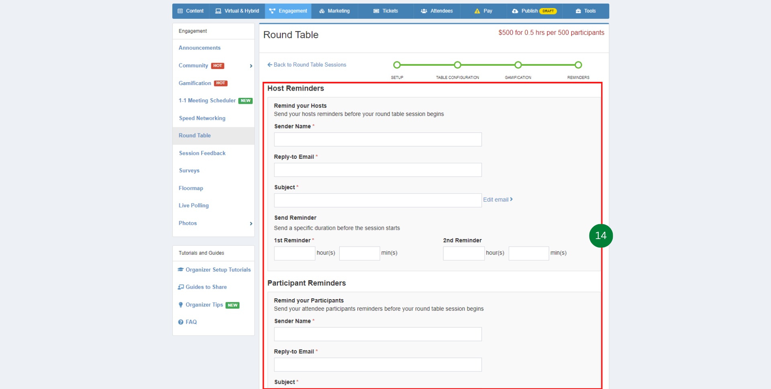Open the Marketing tab

click(335, 11)
